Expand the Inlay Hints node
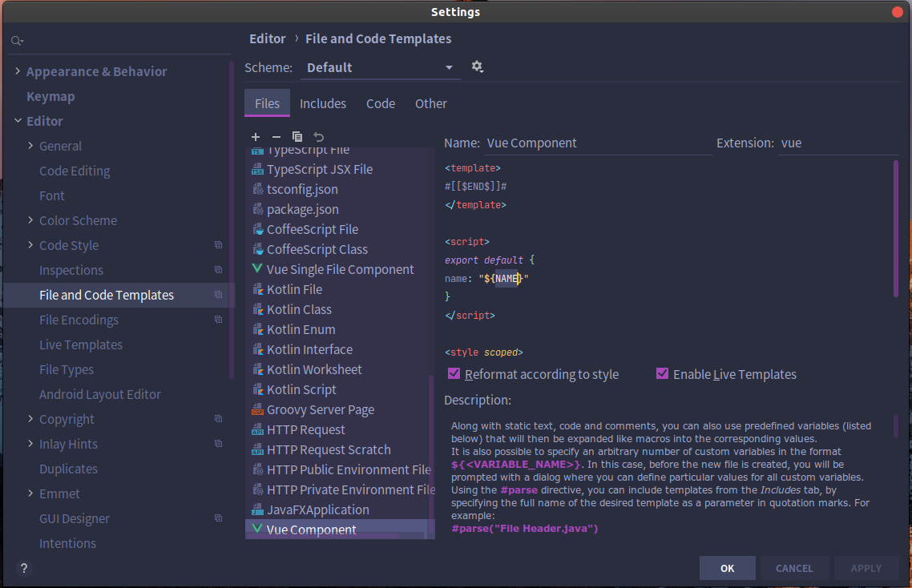This screenshot has width=912, height=588. [x=30, y=444]
